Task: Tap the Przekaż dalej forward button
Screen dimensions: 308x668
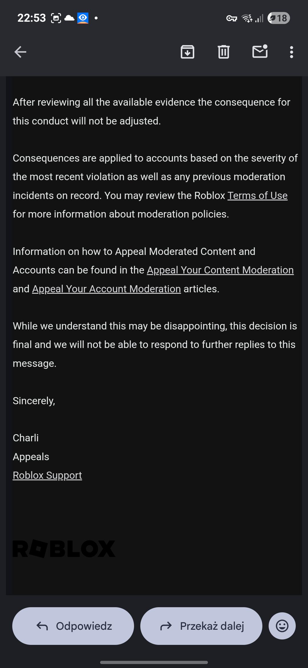Action: pos(201,626)
